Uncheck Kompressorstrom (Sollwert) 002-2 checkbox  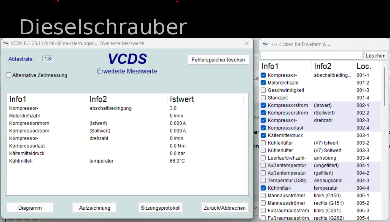(263, 113)
